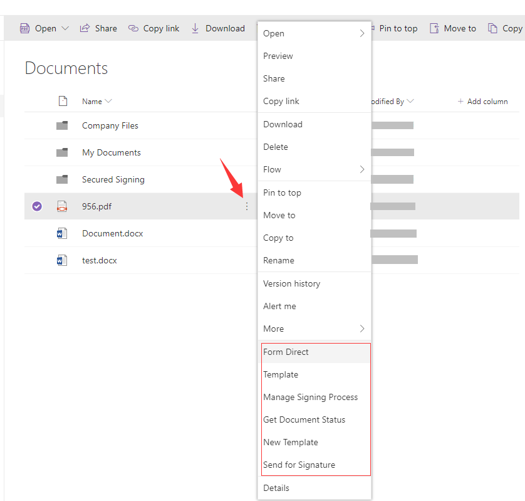The image size is (525, 501).
Task: Click the Secured Signing folder icon
Action: click(x=62, y=179)
